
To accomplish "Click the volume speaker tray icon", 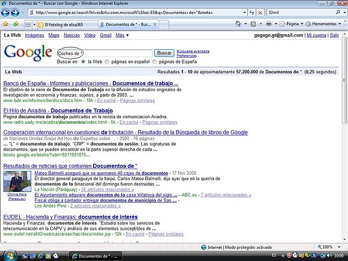I will coord(329,256).
